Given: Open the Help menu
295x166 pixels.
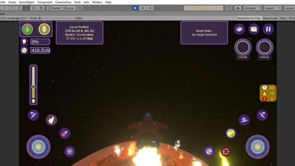Looking at the screenshot, I should (108, 2).
